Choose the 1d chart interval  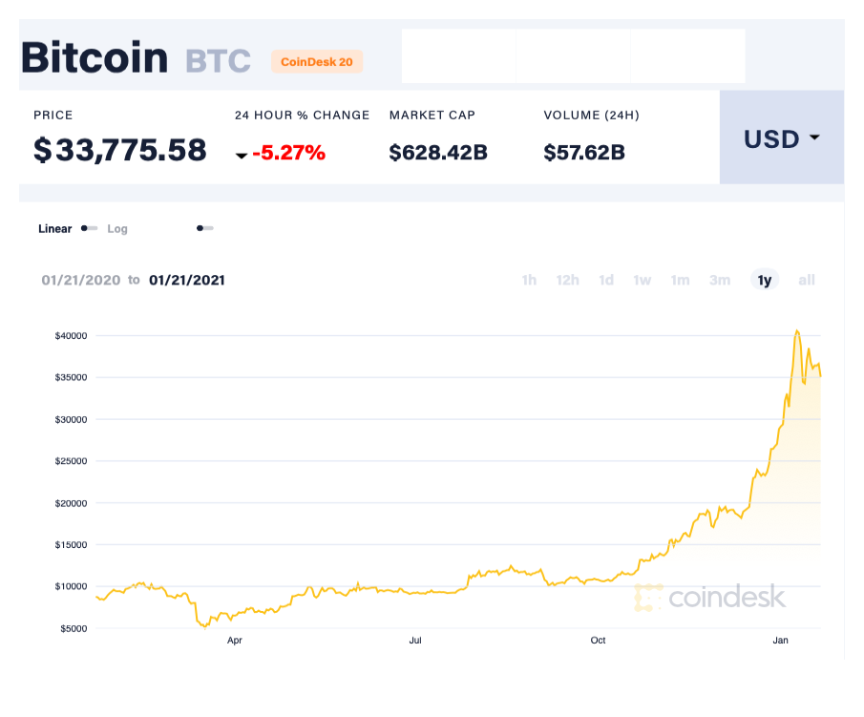(605, 280)
